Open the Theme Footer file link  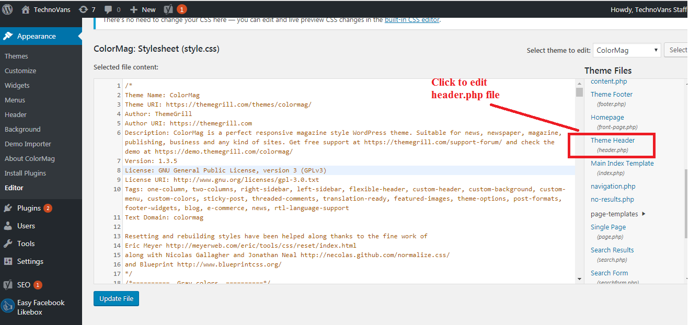612,94
